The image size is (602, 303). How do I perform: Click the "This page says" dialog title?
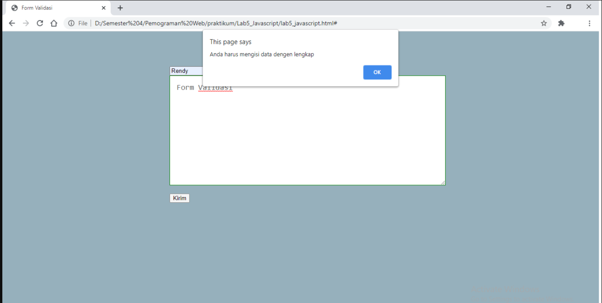tap(231, 42)
